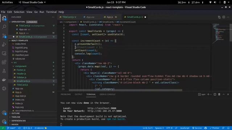Open changes compare icon in editor toolbar
This screenshot has width=232, height=130.
pos(219,17)
